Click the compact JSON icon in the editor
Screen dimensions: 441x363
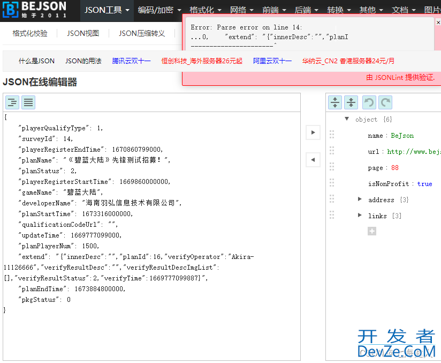[x=28, y=102]
